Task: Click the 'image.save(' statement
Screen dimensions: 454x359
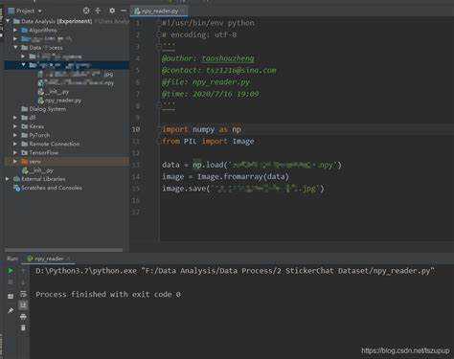Action: pyautogui.click(x=243, y=189)
